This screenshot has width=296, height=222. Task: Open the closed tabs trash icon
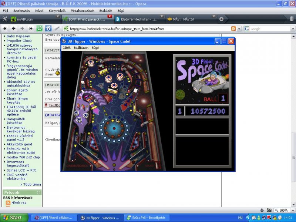tap(292, 19)
